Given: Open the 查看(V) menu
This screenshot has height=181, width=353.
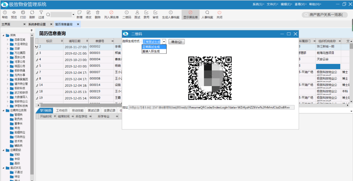Looking at the screenshot, I should (301, 4).
